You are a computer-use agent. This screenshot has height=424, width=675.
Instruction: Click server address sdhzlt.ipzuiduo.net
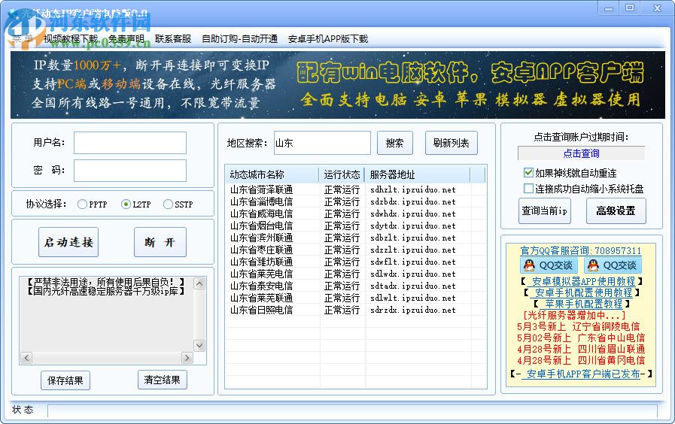click(413, 189)
